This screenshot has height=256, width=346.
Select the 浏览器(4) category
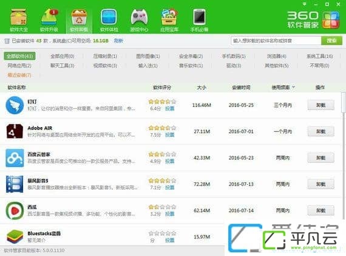pyautogui.click(x=276, y=56)
